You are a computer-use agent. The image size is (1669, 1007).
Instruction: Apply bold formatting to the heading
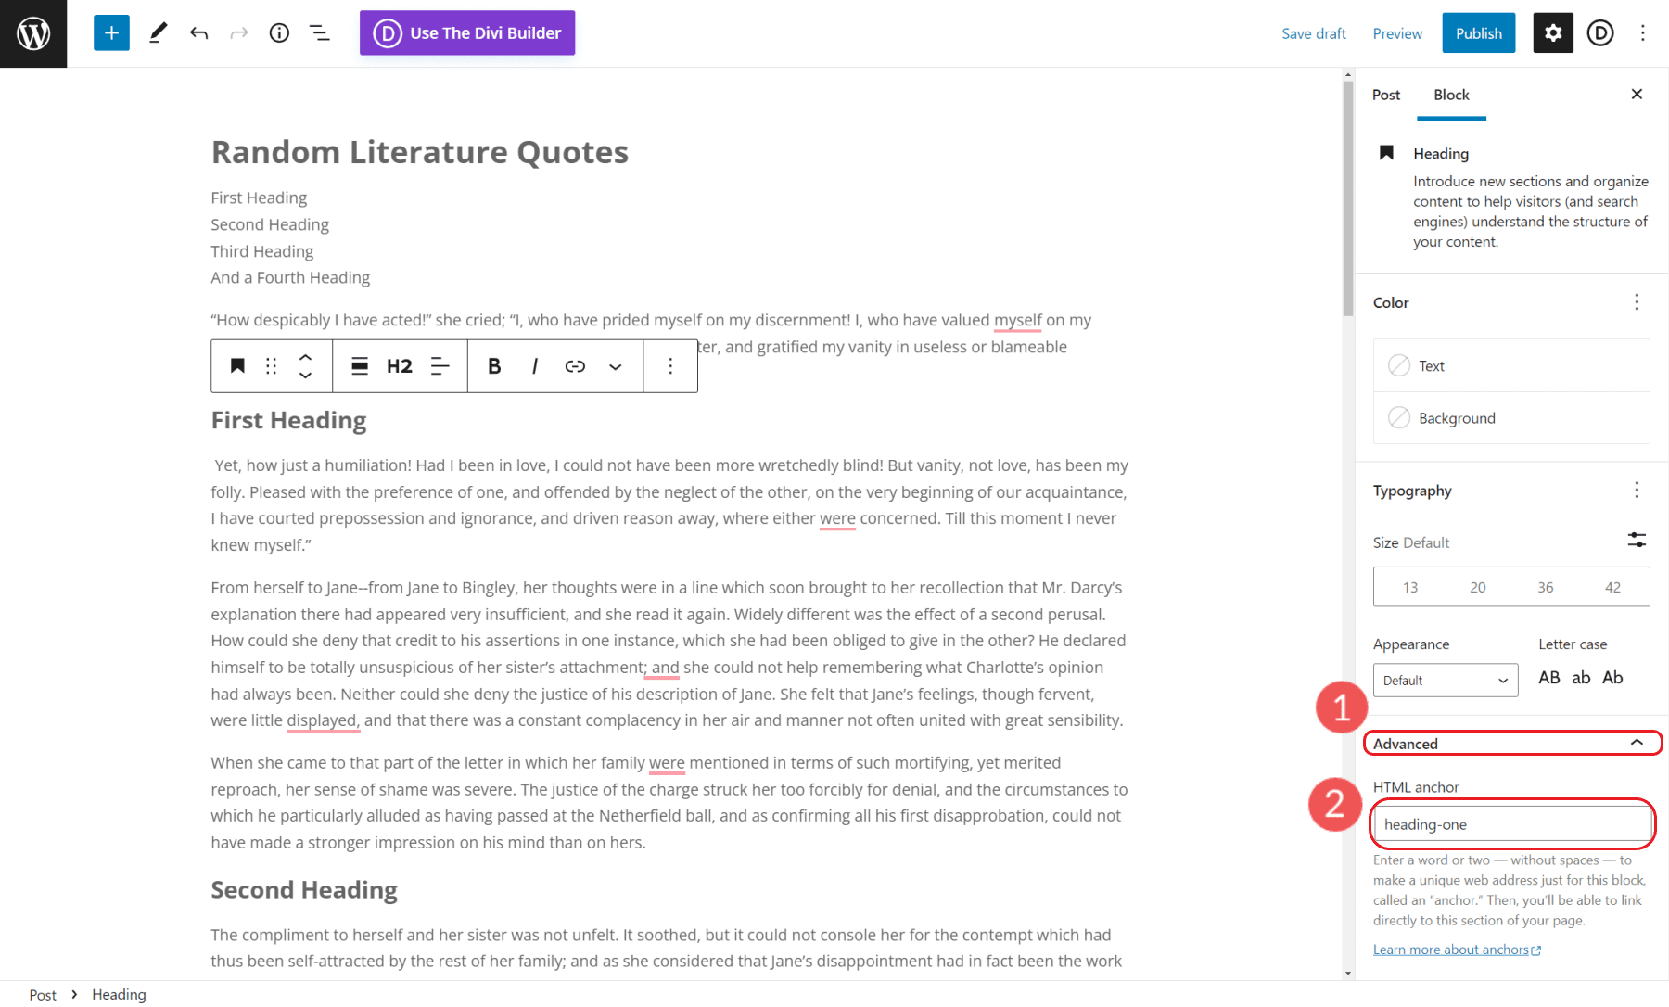pos(494,365)
